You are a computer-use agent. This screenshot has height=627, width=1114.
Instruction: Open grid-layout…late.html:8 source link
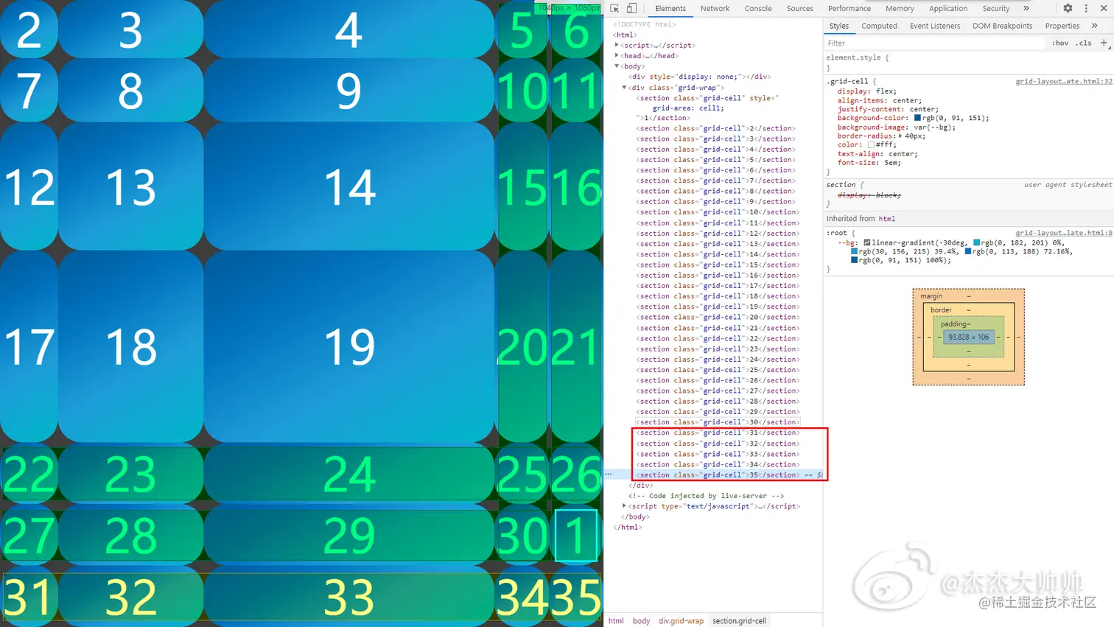[x=1064, y=233]
